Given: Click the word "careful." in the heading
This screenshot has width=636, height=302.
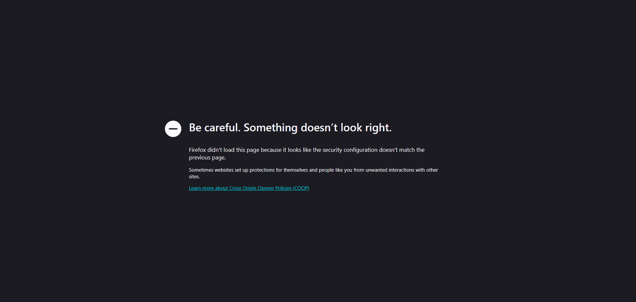Looking at the screenshot, I should [222, 127].
